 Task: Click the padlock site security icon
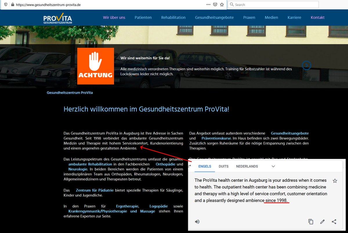(12, 5)
